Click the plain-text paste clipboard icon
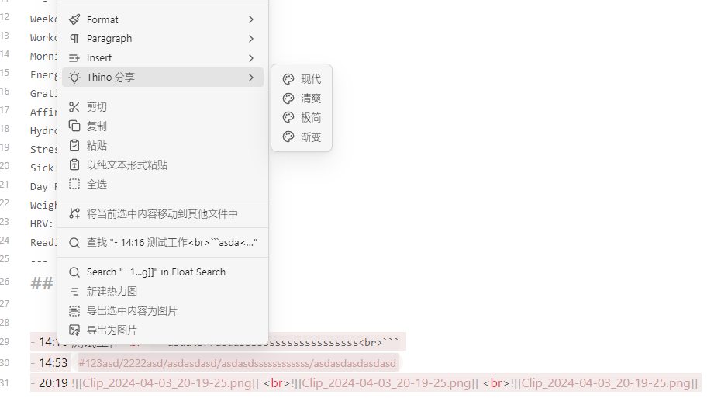721x398 pixels. coord(74,164)
